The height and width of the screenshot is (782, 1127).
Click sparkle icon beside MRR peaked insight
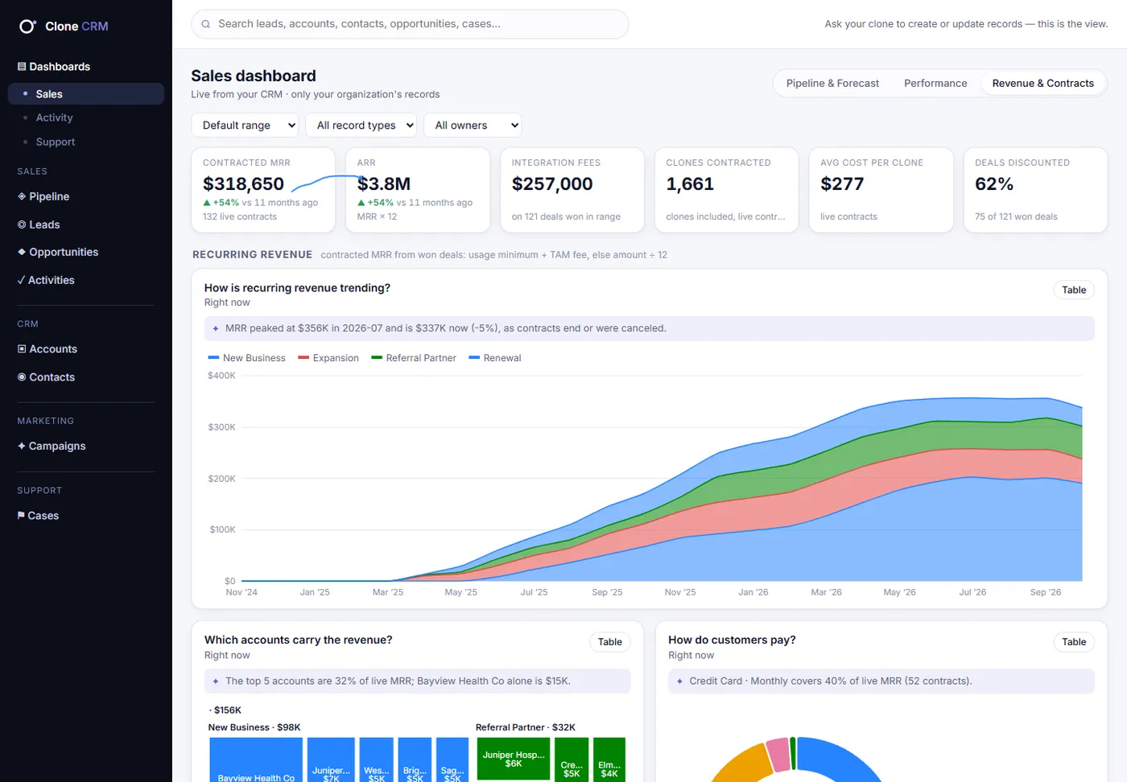216,328
